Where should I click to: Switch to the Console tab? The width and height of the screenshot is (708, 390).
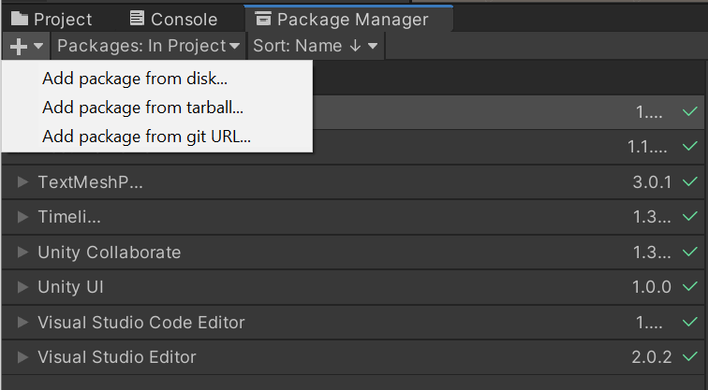[184, 19]
